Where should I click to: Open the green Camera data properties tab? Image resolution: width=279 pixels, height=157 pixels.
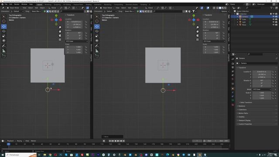tap(233, 100)
